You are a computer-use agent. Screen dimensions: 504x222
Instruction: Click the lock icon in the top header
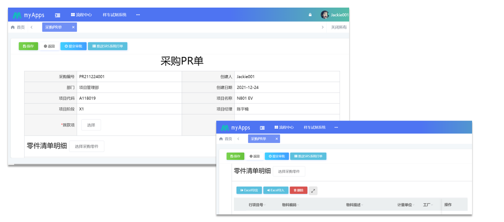pos(310,15)
